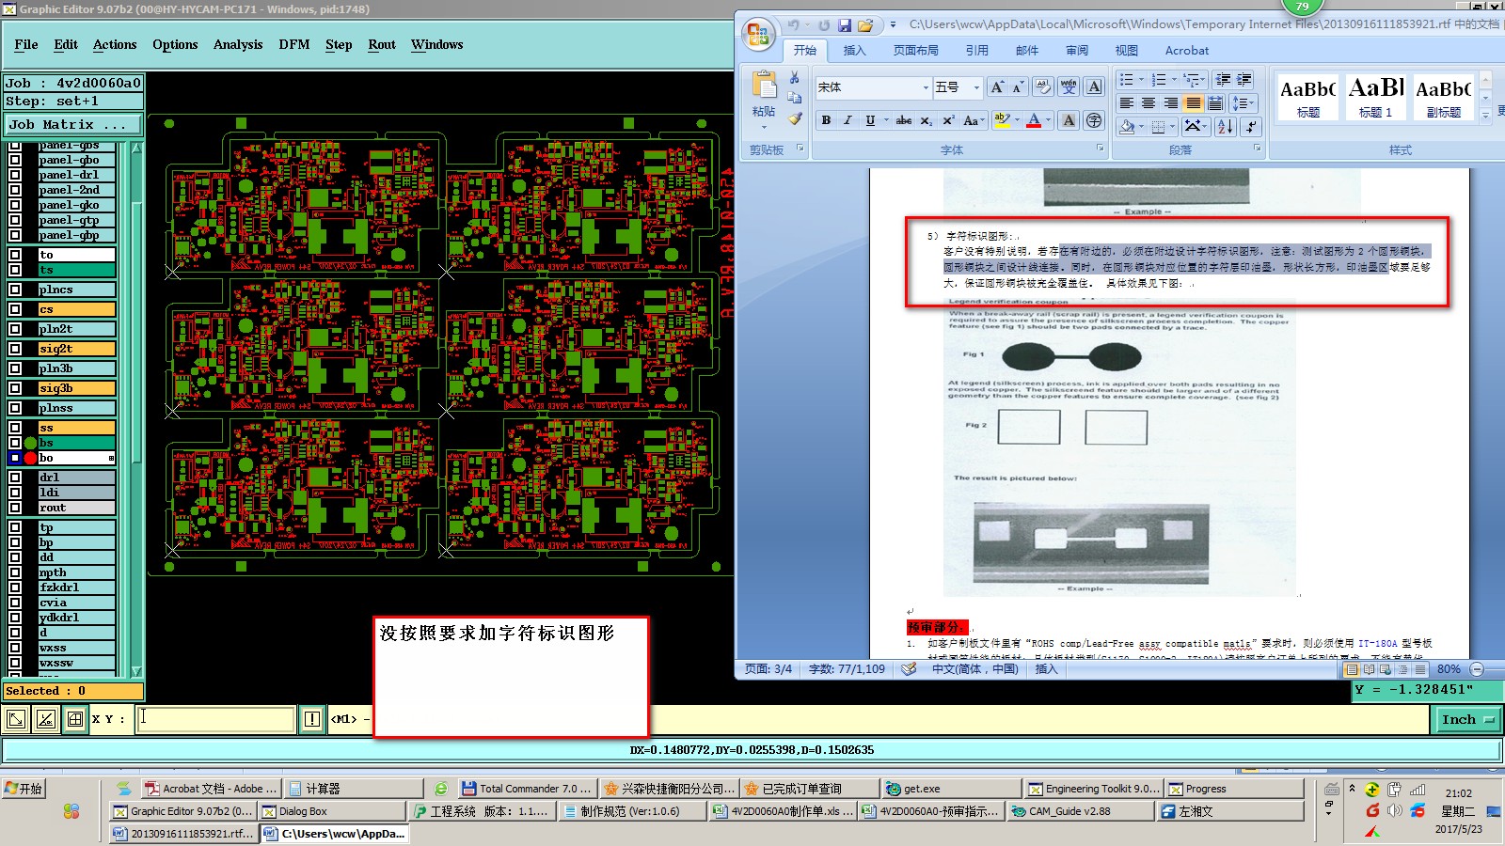The width and height of the screenshot is (1505, 846).
Task: Apply subscript formatting
Action: (x=927, y=120)
